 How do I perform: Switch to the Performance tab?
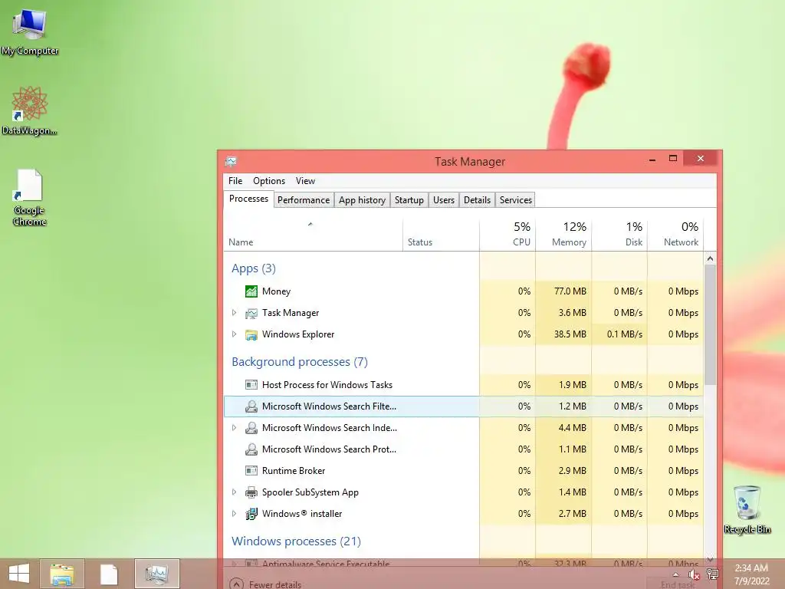pos(304,200)
